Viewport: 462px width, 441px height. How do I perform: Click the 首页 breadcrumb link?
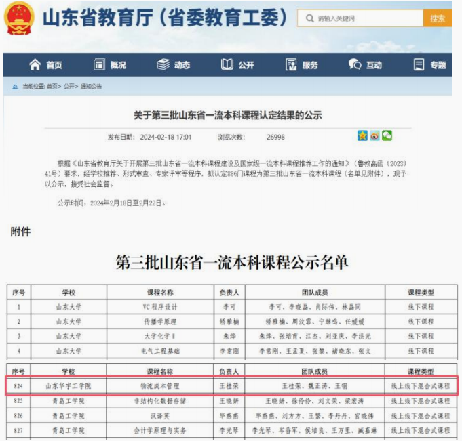click(52, 87)
